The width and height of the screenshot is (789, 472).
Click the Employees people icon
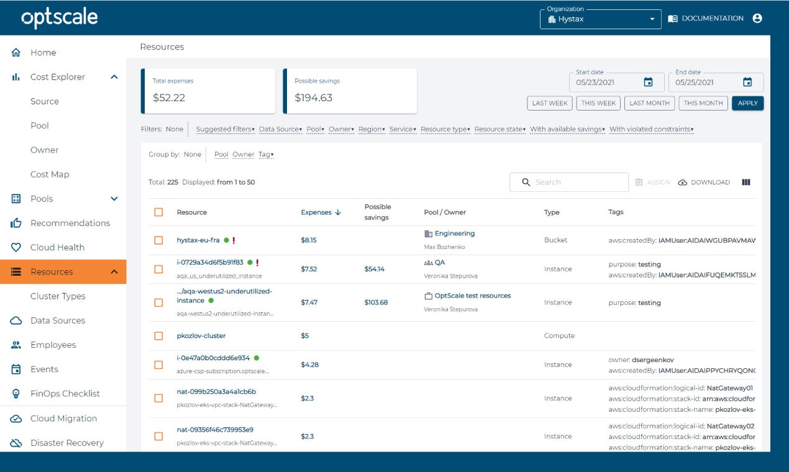[16, 345]
